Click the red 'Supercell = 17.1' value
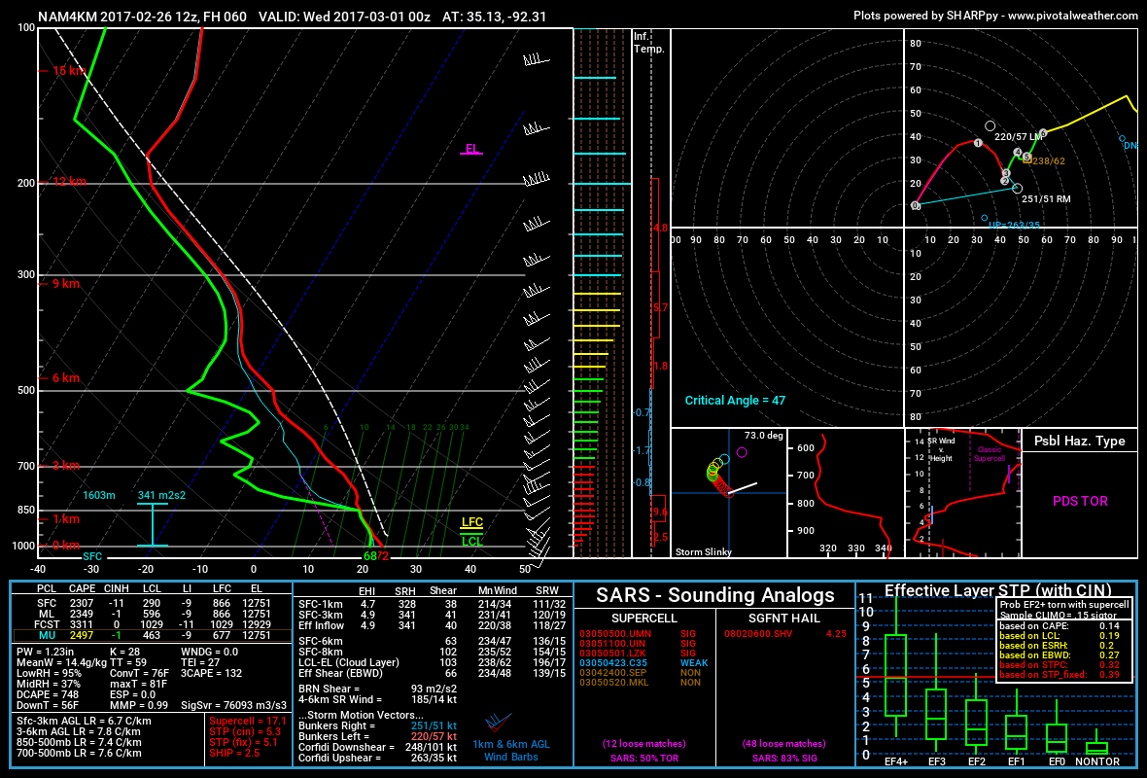 [247, 721]
